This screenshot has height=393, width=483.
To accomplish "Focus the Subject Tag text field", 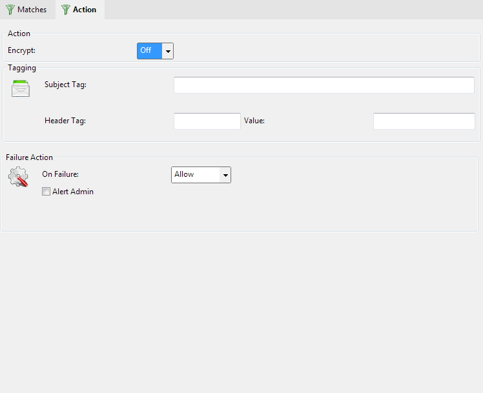I will point(324,85).
